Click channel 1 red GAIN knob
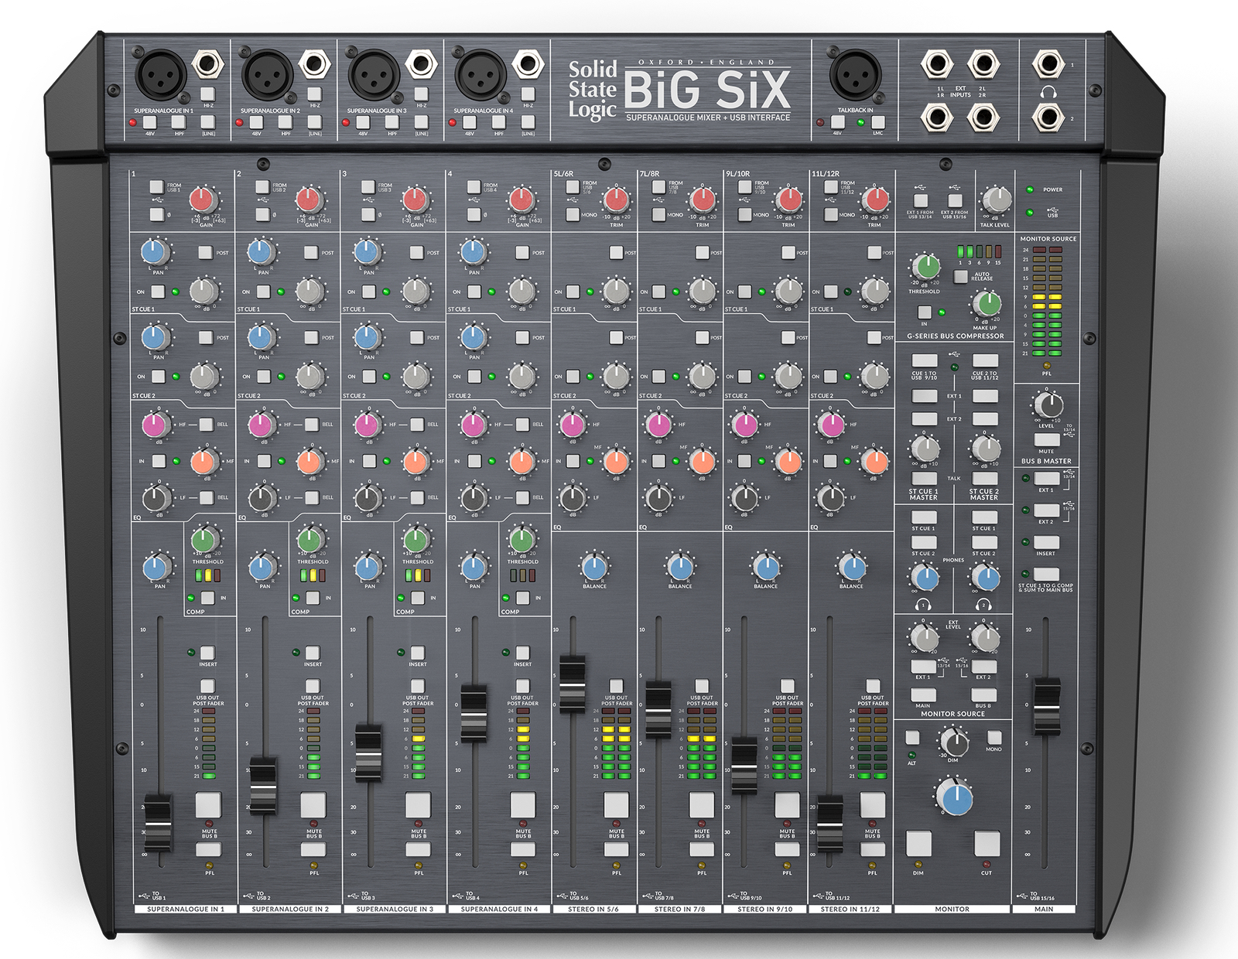The image size is (1238, 959). point(203,200)
